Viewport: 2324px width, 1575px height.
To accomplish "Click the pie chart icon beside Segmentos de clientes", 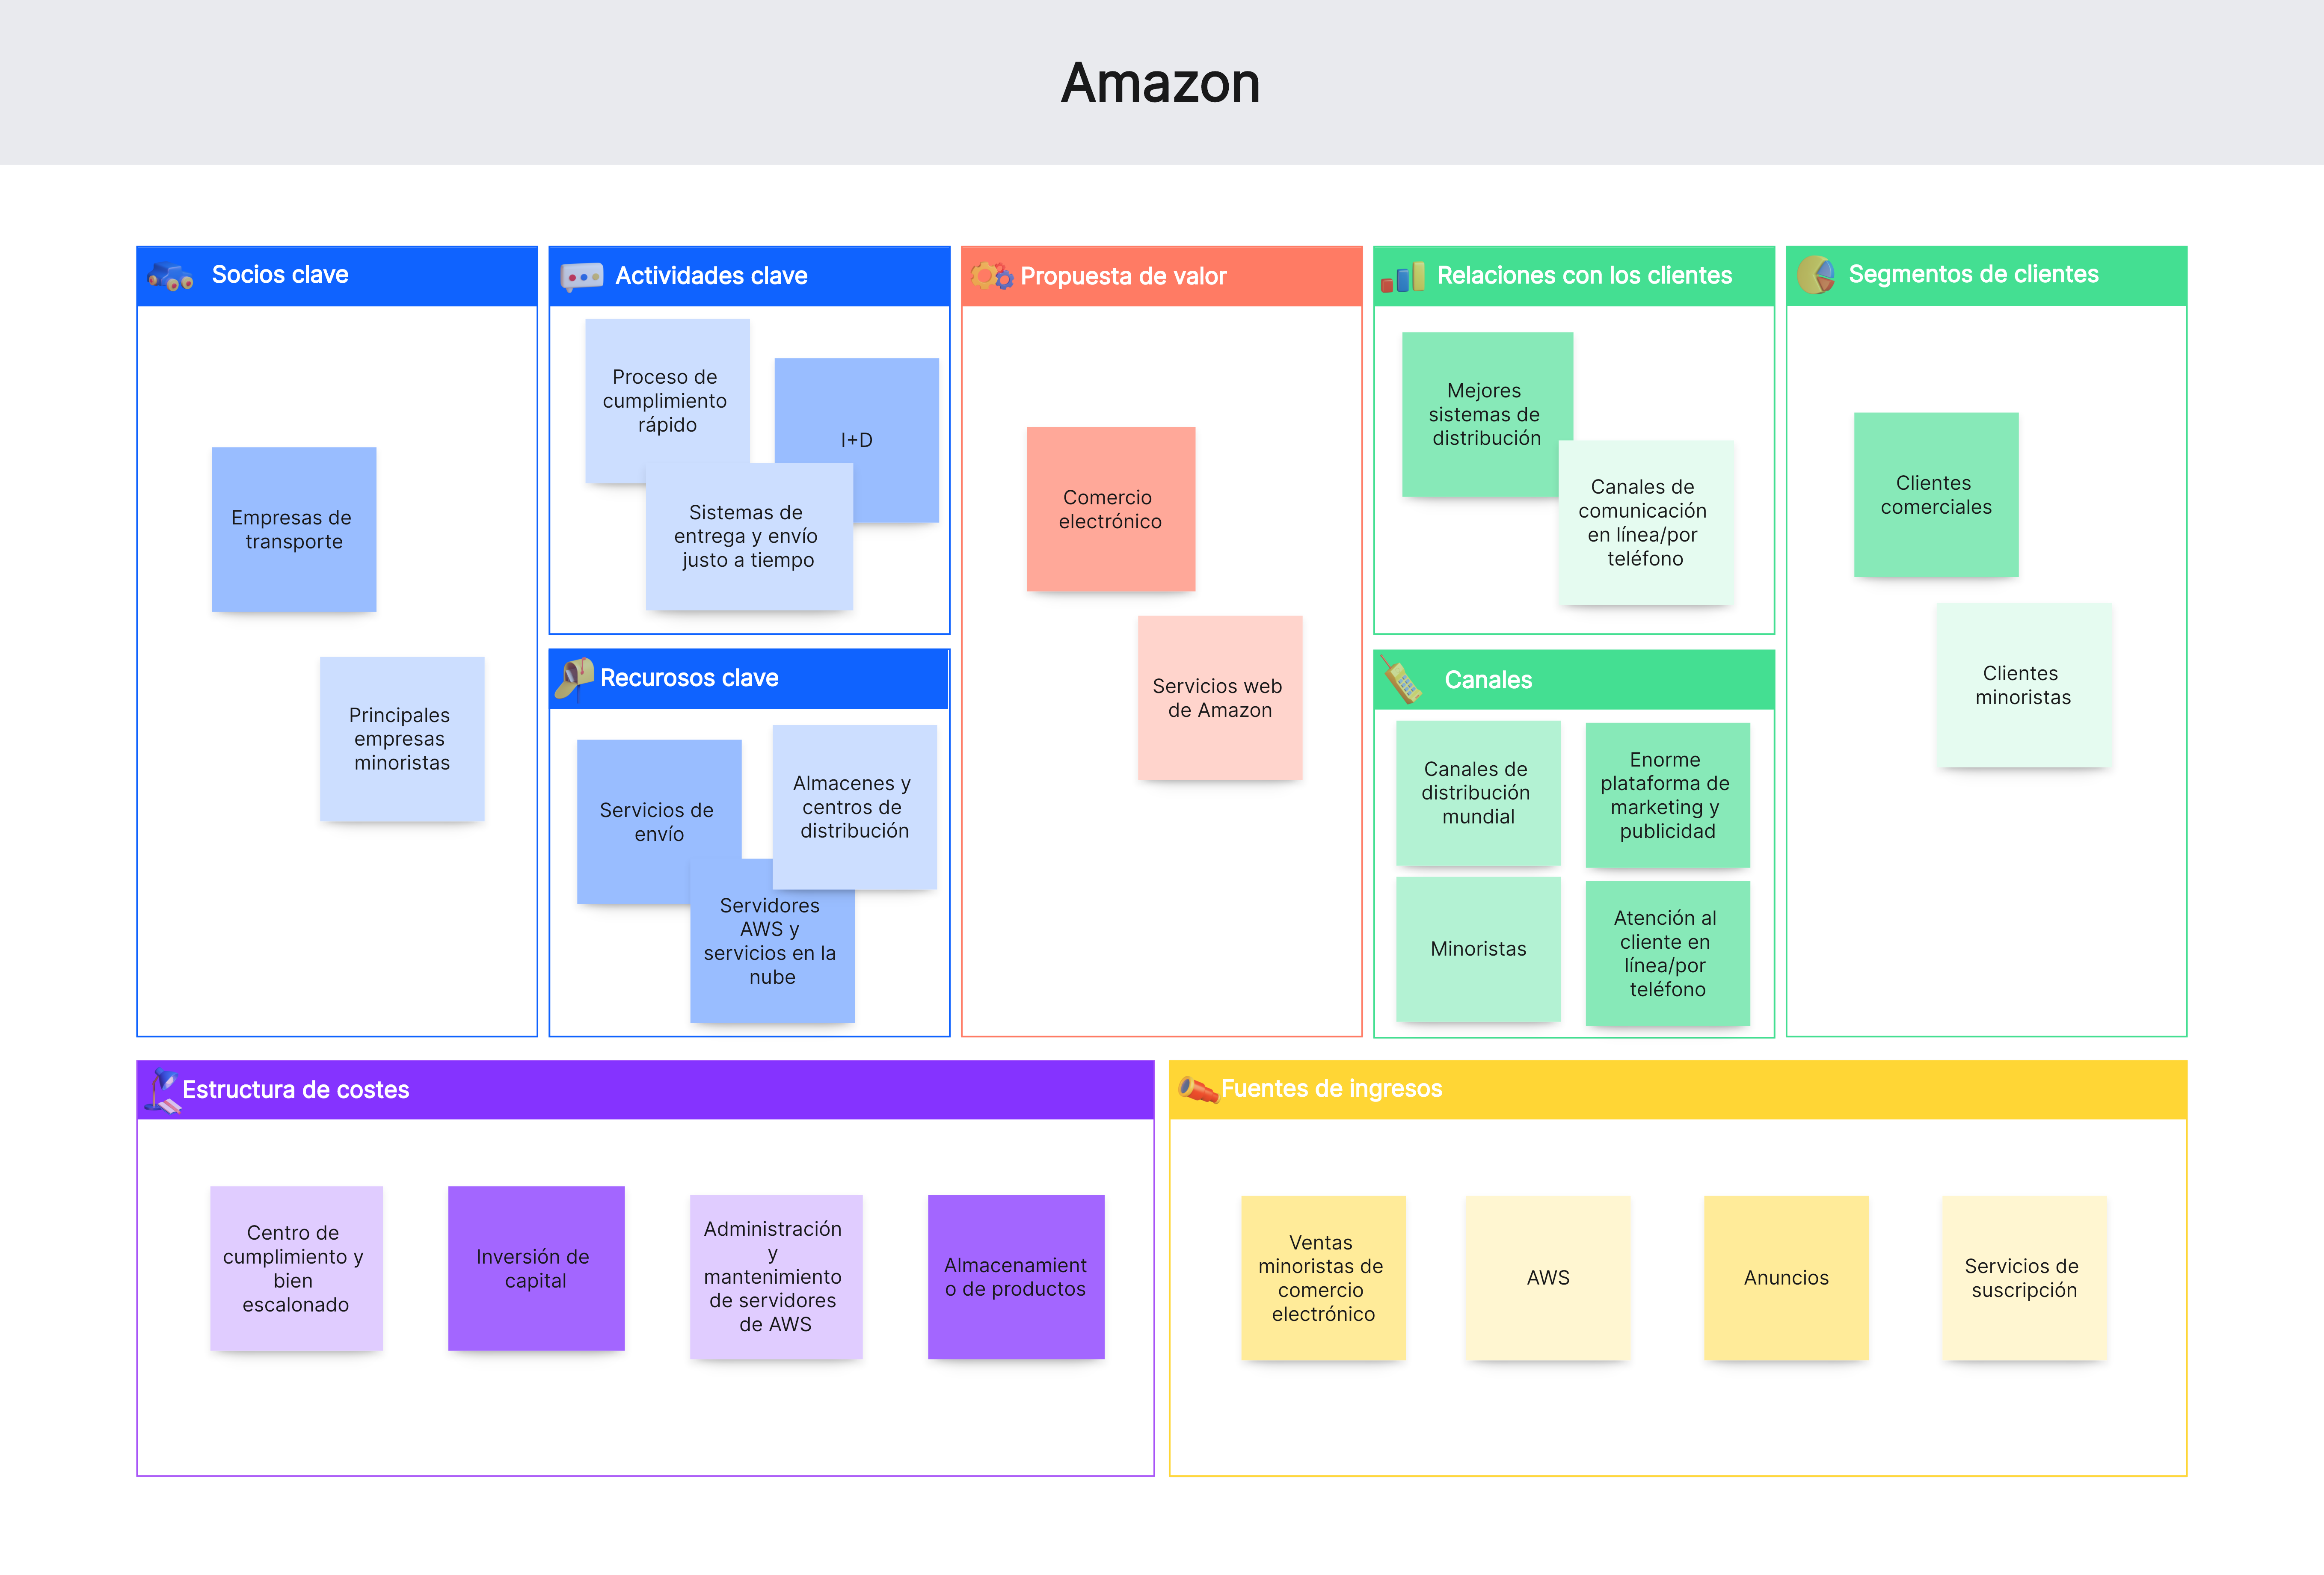I will pos(1816,275).
